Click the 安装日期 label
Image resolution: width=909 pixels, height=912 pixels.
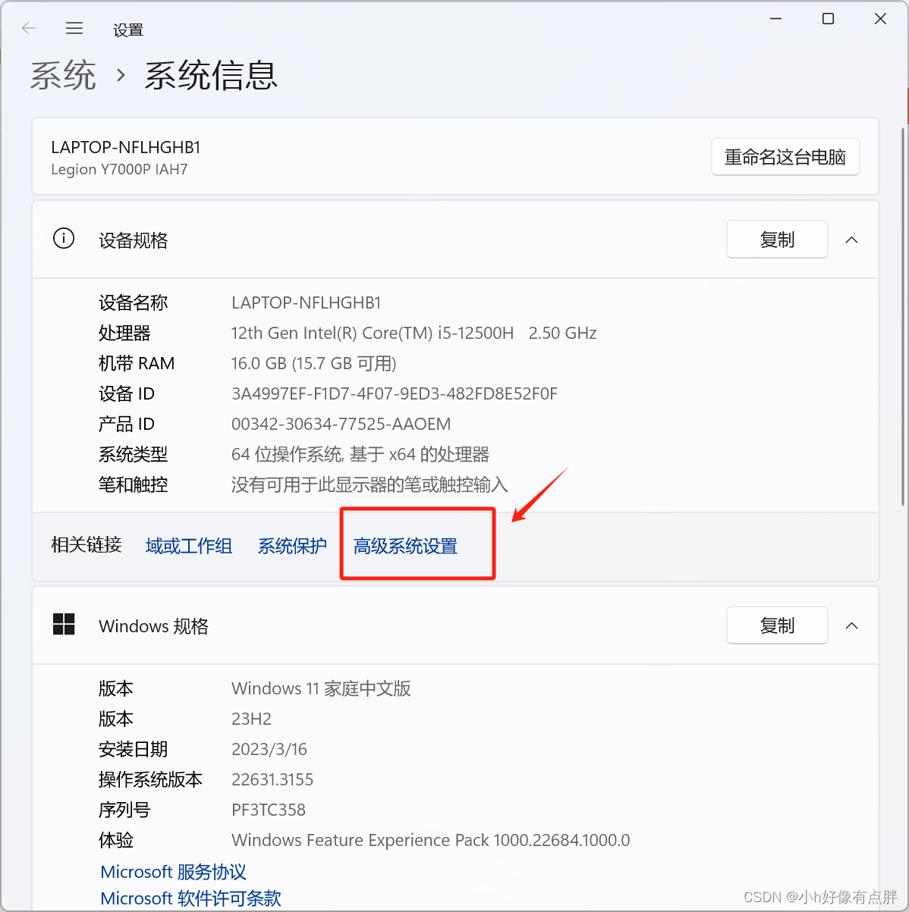coord(134,749)
